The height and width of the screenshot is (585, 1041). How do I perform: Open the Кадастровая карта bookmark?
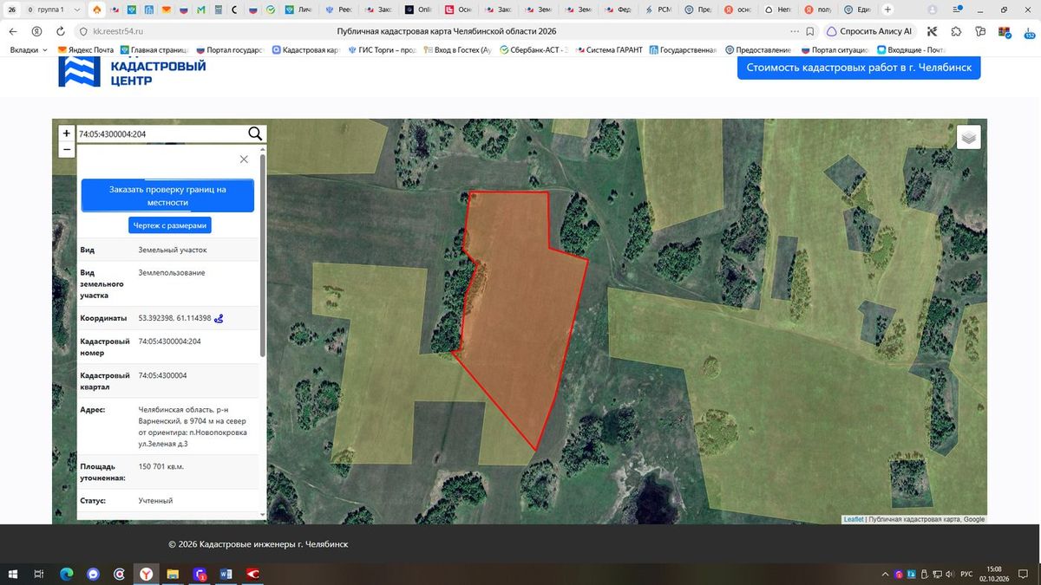pyautogui.click(x=304, y=50)
